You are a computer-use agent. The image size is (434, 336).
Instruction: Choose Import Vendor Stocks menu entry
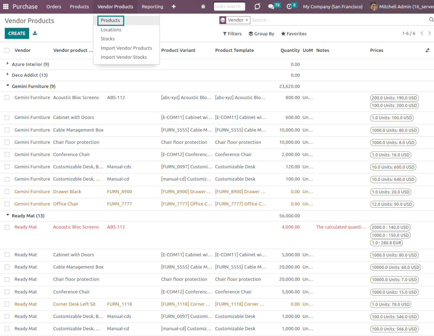123,57
